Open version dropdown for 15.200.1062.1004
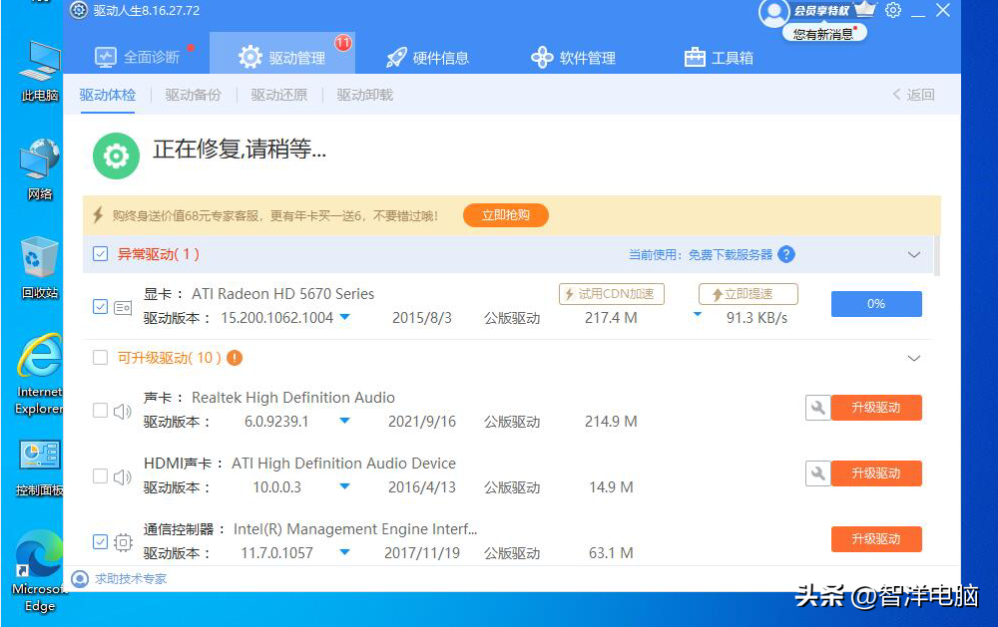Image resolution: width=998 pixels, height=627 pixels. [x=345, y=317]
